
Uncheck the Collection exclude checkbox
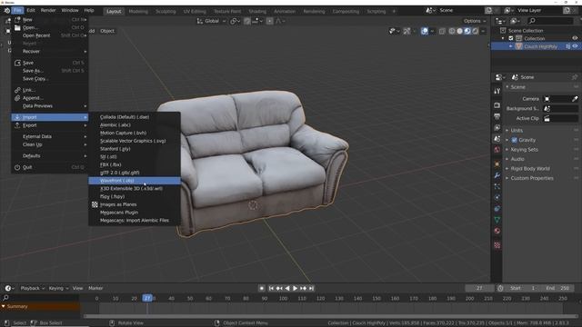point(511,38)
